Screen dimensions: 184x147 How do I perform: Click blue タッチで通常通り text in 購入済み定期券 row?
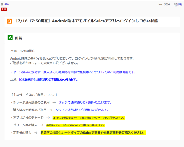[82, 110]
